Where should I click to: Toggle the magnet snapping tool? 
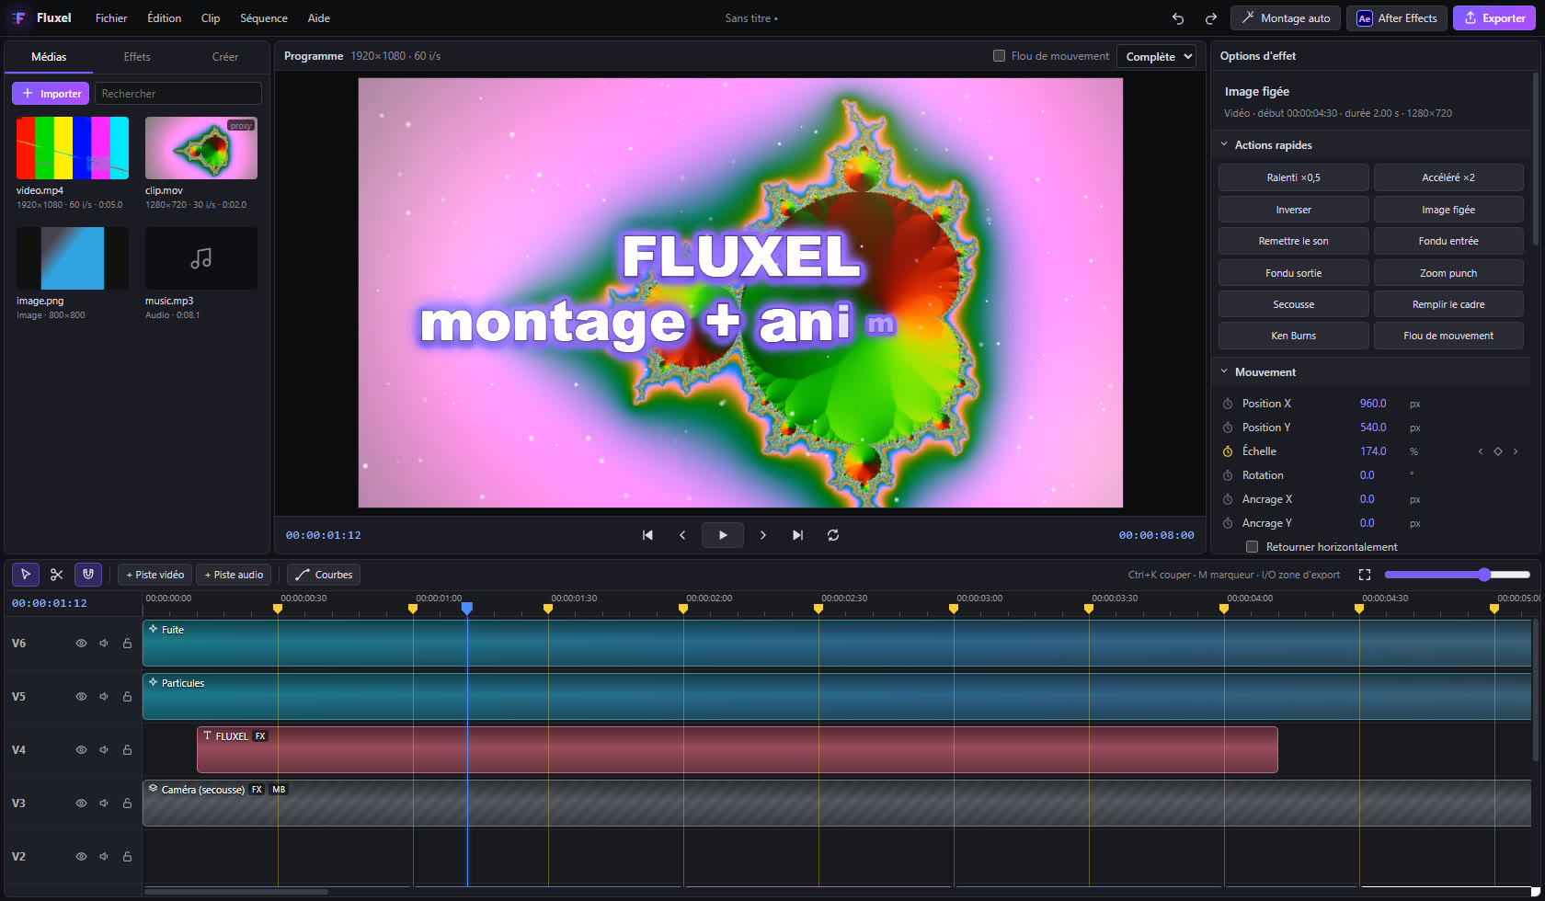pyautogui.click(x=88, y=575)
